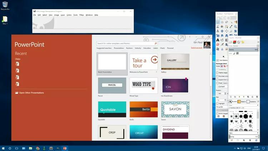Image resolution: width=268 pixels, height=151 pixels.
Task: Open the Windows Start menu
Action: pos(3,148)
